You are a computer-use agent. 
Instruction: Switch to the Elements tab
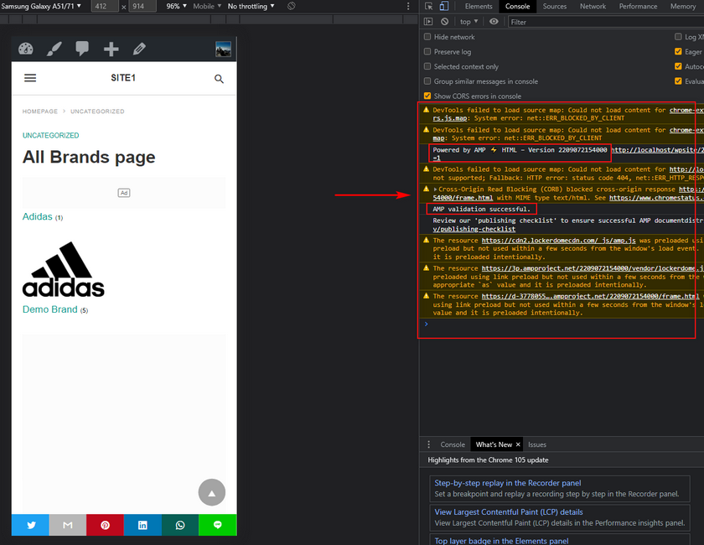point(479,7)
